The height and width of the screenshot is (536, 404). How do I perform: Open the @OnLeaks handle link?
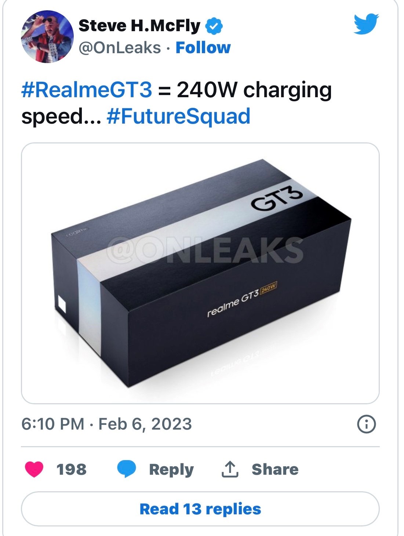(x=120, y=48)
